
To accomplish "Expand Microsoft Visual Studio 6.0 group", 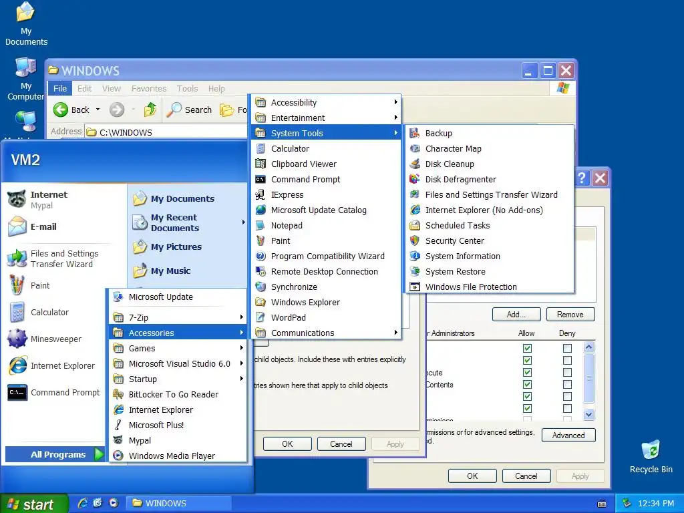I will 178,363.
